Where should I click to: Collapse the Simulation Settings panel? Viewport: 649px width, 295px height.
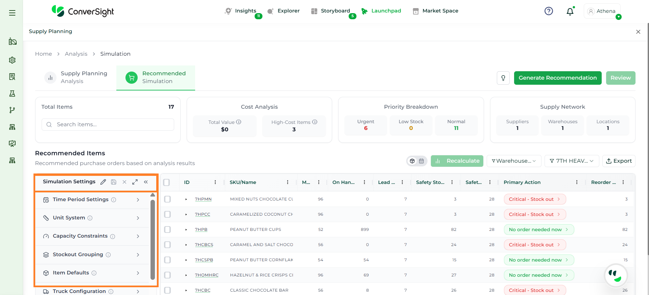(x=146, y=182)
